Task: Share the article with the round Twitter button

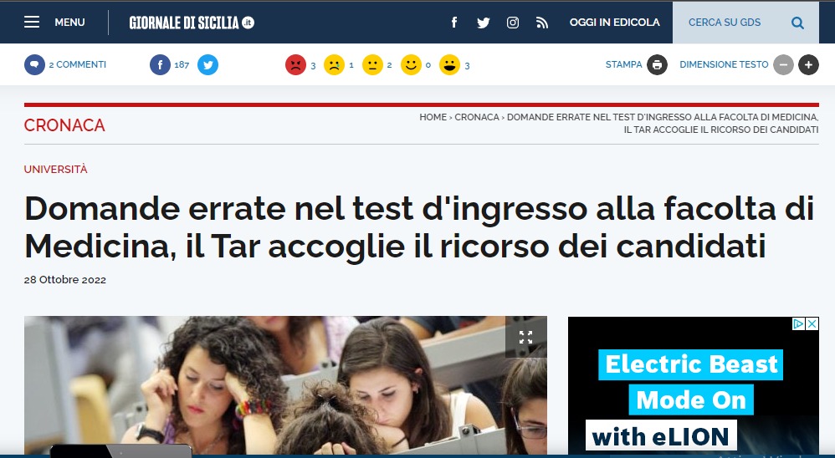Action: tap(207, 65)
